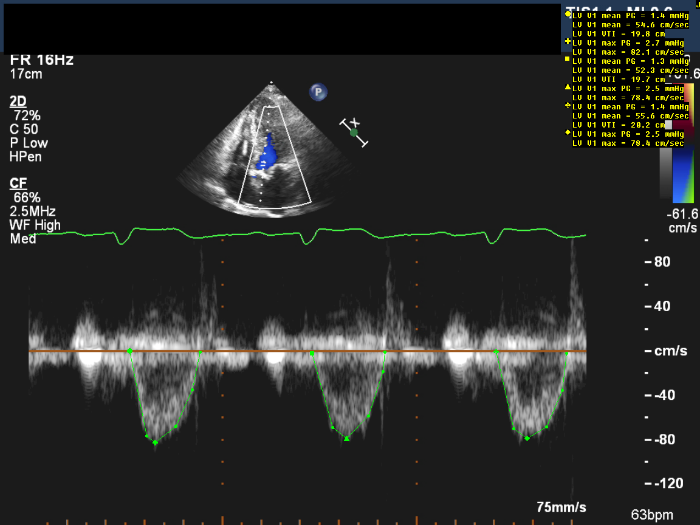Click the yellow plus marker beside 2.7 mmHg
This screenshot has height=525, width=700.
[568, 41]
